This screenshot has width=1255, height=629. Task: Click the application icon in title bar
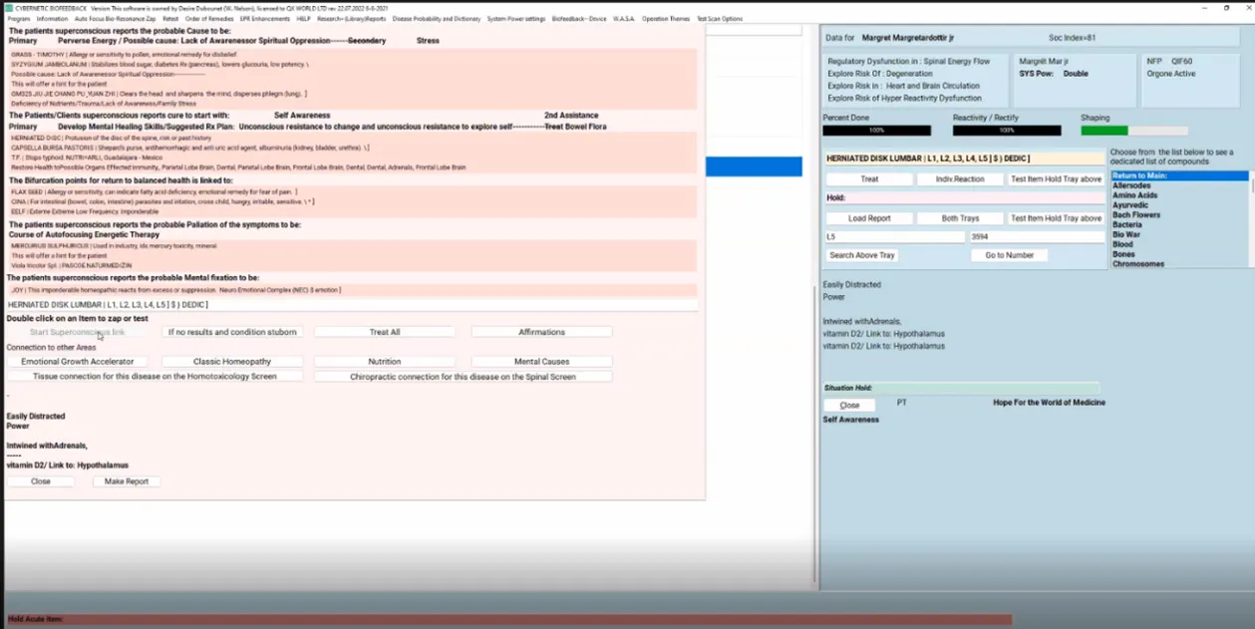9,7
